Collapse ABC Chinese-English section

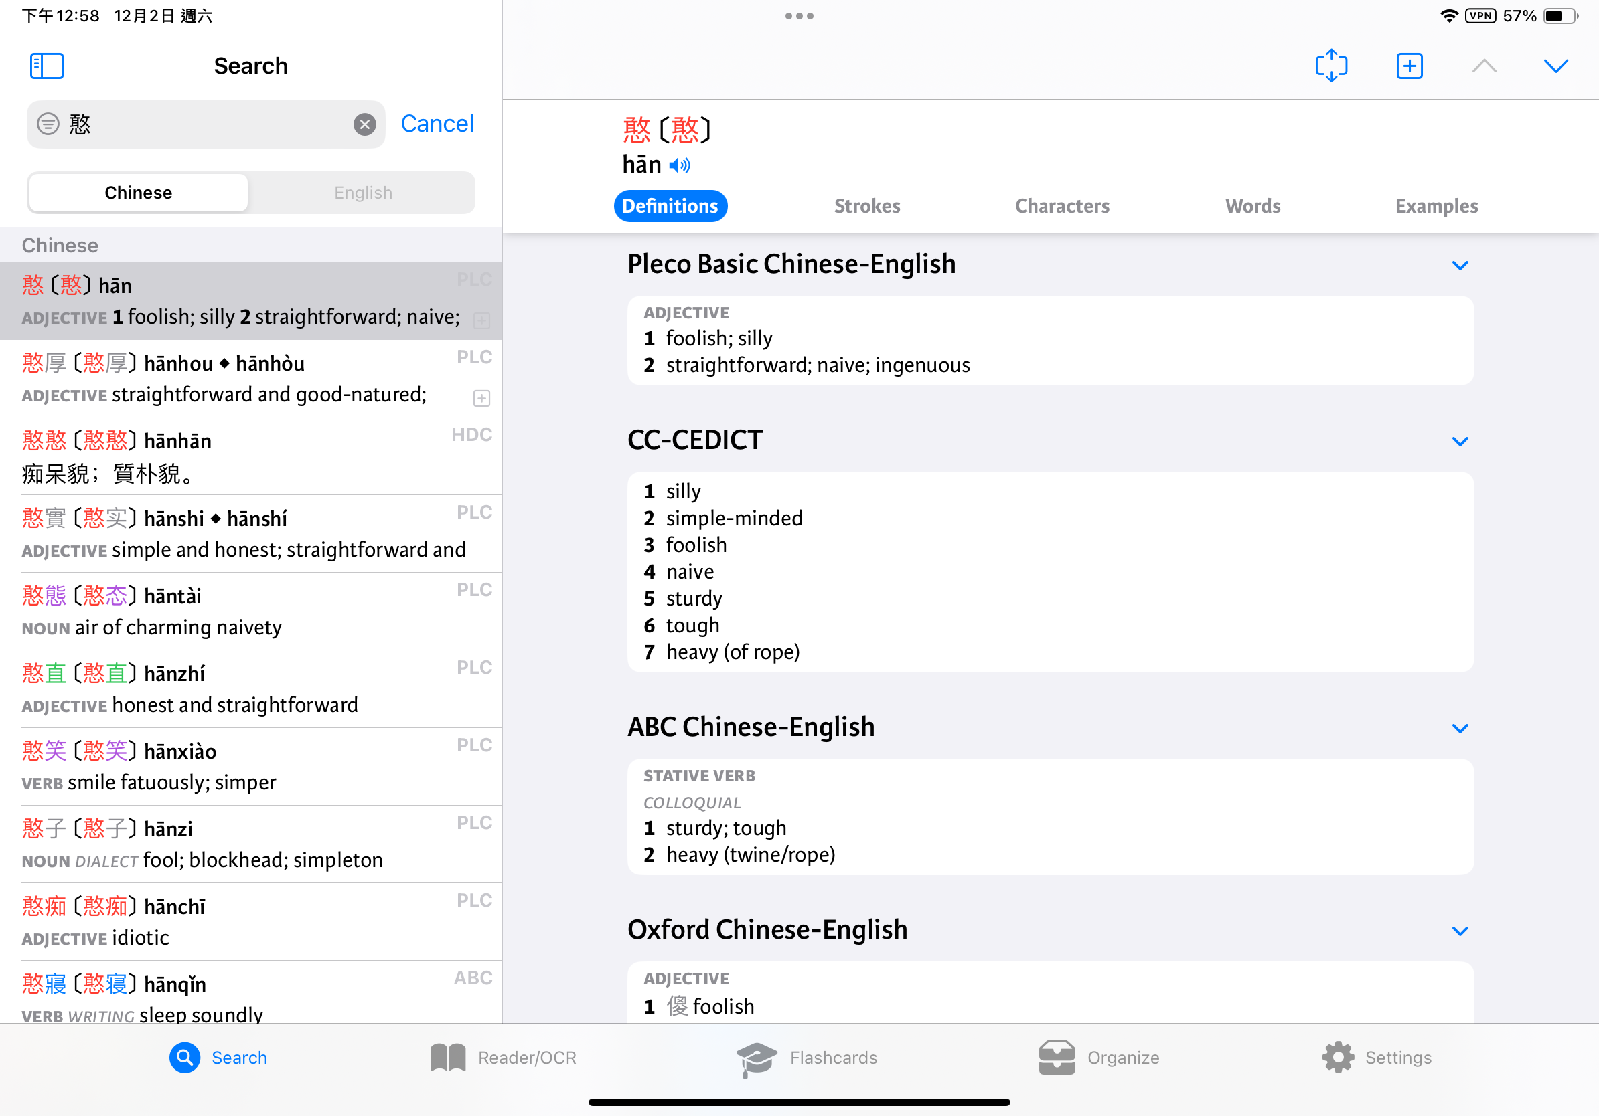point(1460,728)
